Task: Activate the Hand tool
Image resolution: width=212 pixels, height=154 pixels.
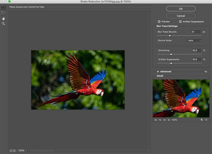Action: 3,18
